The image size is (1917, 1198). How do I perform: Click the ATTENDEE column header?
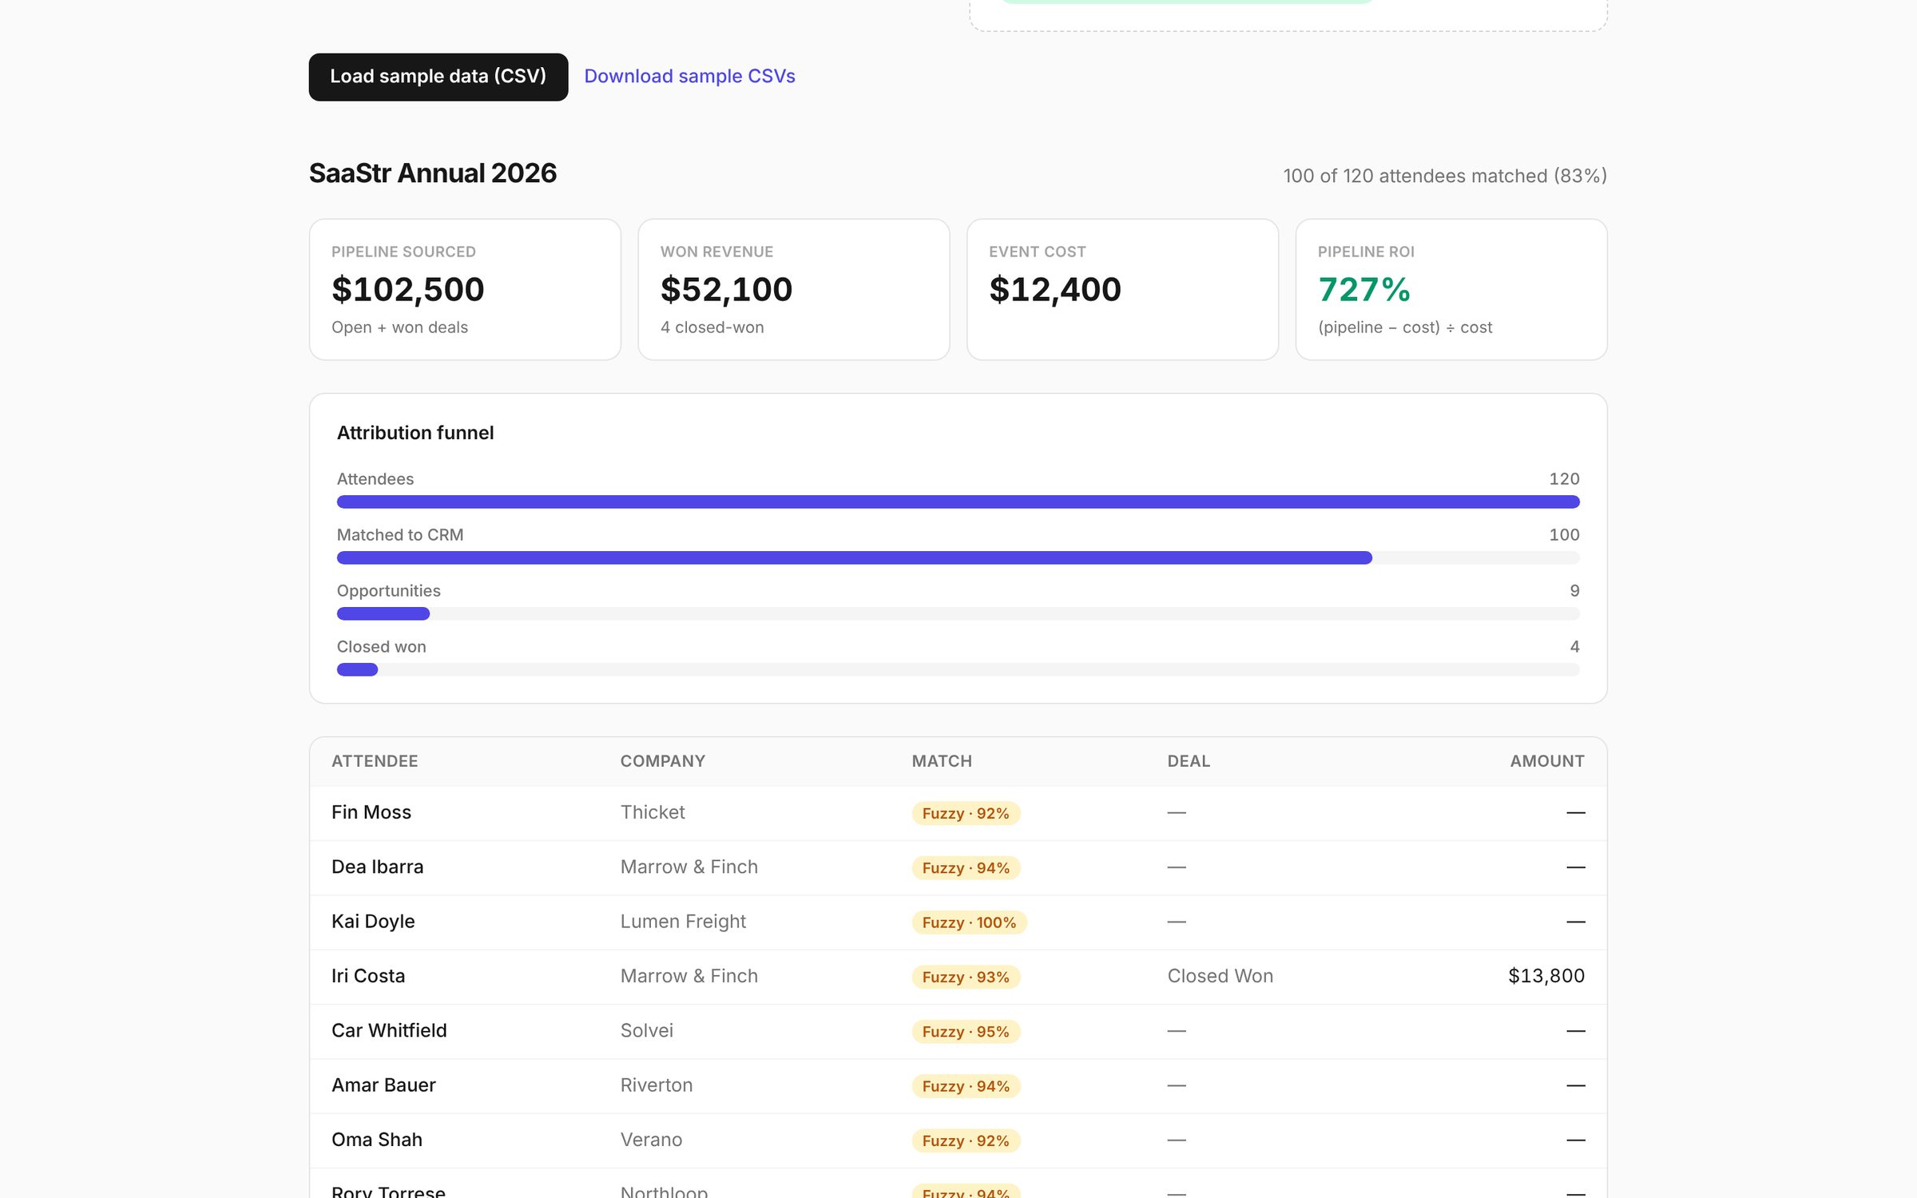click(x=375, y=761)
